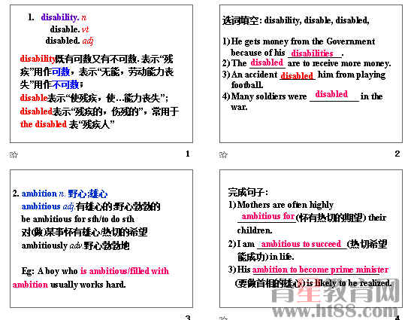Viewport: 411px width, 320px height.
Task: Select slide 3 thumbnail about ambition
Action: (x=101, y=239)
